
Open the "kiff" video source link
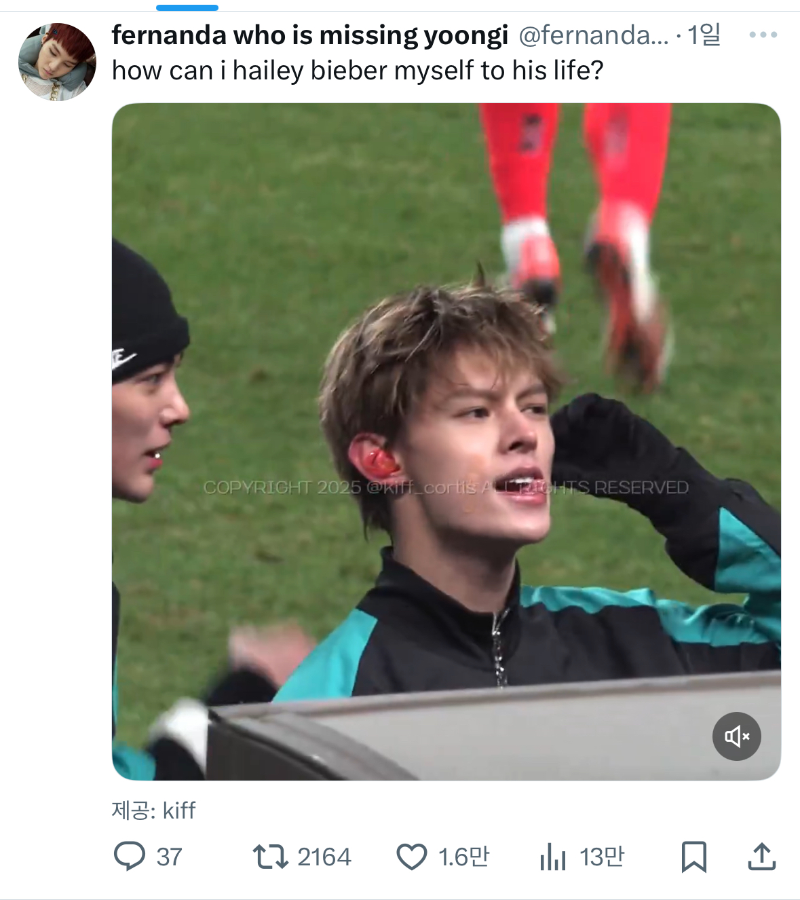coord(179,810)
